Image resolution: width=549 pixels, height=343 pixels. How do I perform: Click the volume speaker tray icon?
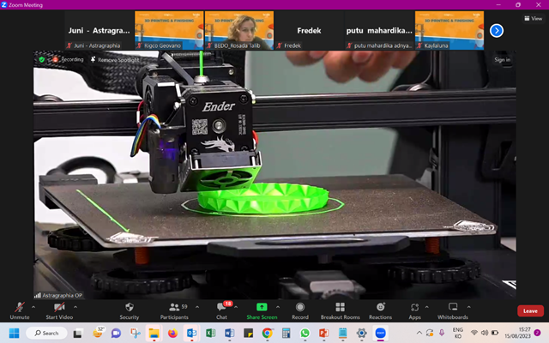click(485, 333)
